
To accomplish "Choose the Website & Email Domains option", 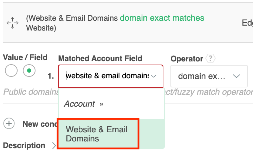I will pyautogui.click(x=98, y=134).
